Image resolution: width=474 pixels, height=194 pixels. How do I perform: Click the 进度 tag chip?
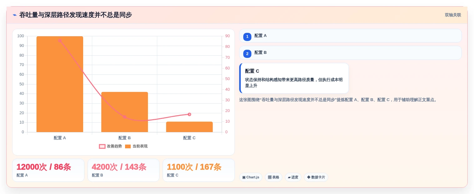(x=293, y=177)
